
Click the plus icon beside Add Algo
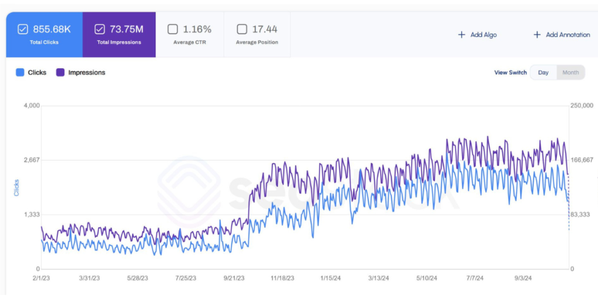pos(461,35)
